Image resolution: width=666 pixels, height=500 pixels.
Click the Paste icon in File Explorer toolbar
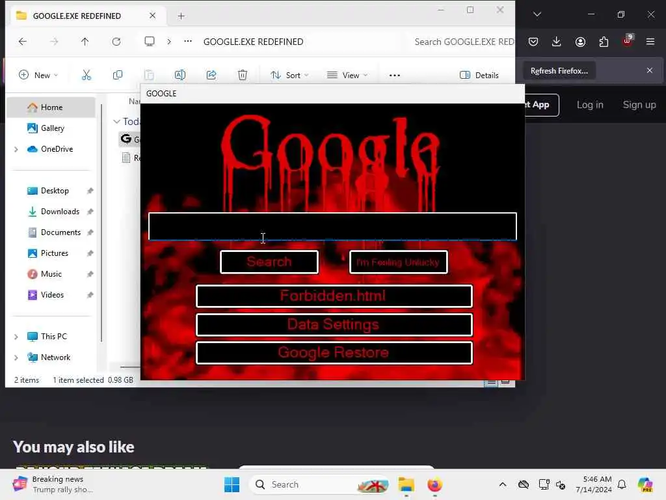pos(149,76)
